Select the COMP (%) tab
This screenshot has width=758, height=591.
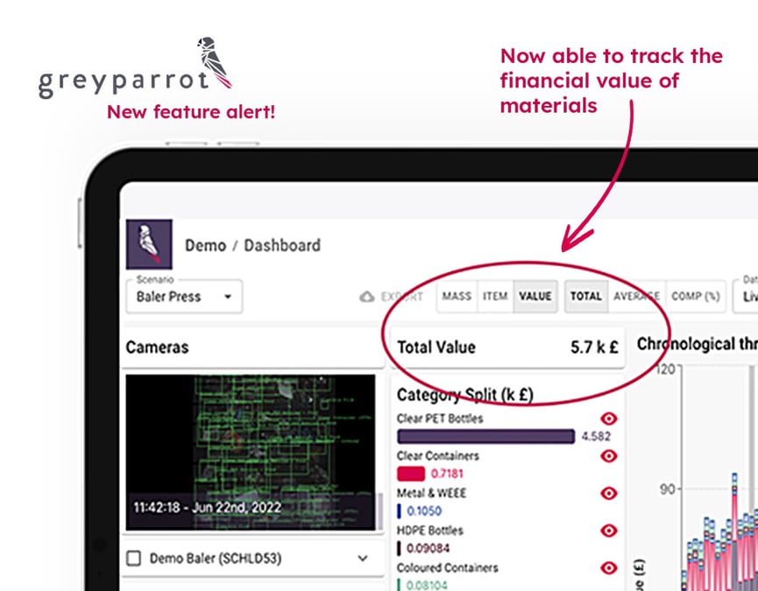[696, 296]
